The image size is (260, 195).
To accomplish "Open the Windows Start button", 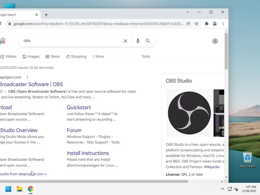I will pos(8,189).
